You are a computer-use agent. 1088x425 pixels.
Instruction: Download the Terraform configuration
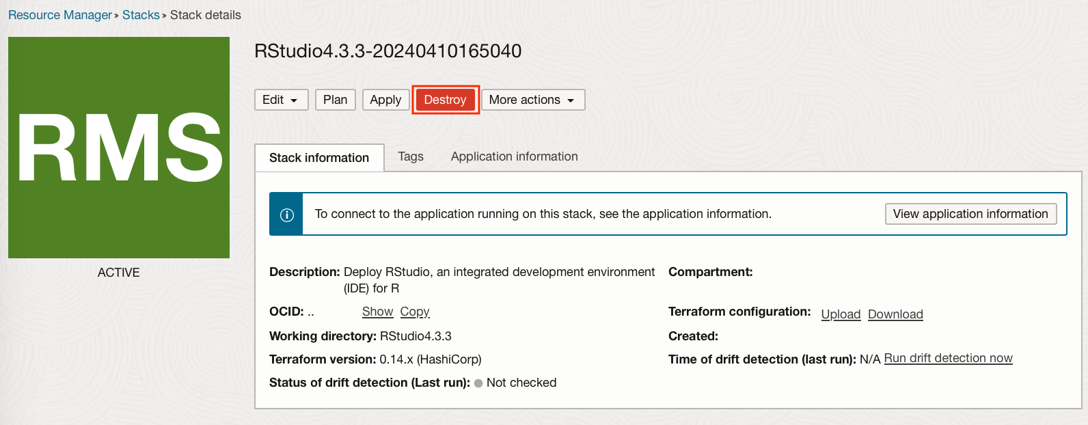click(x=895, y=314)
